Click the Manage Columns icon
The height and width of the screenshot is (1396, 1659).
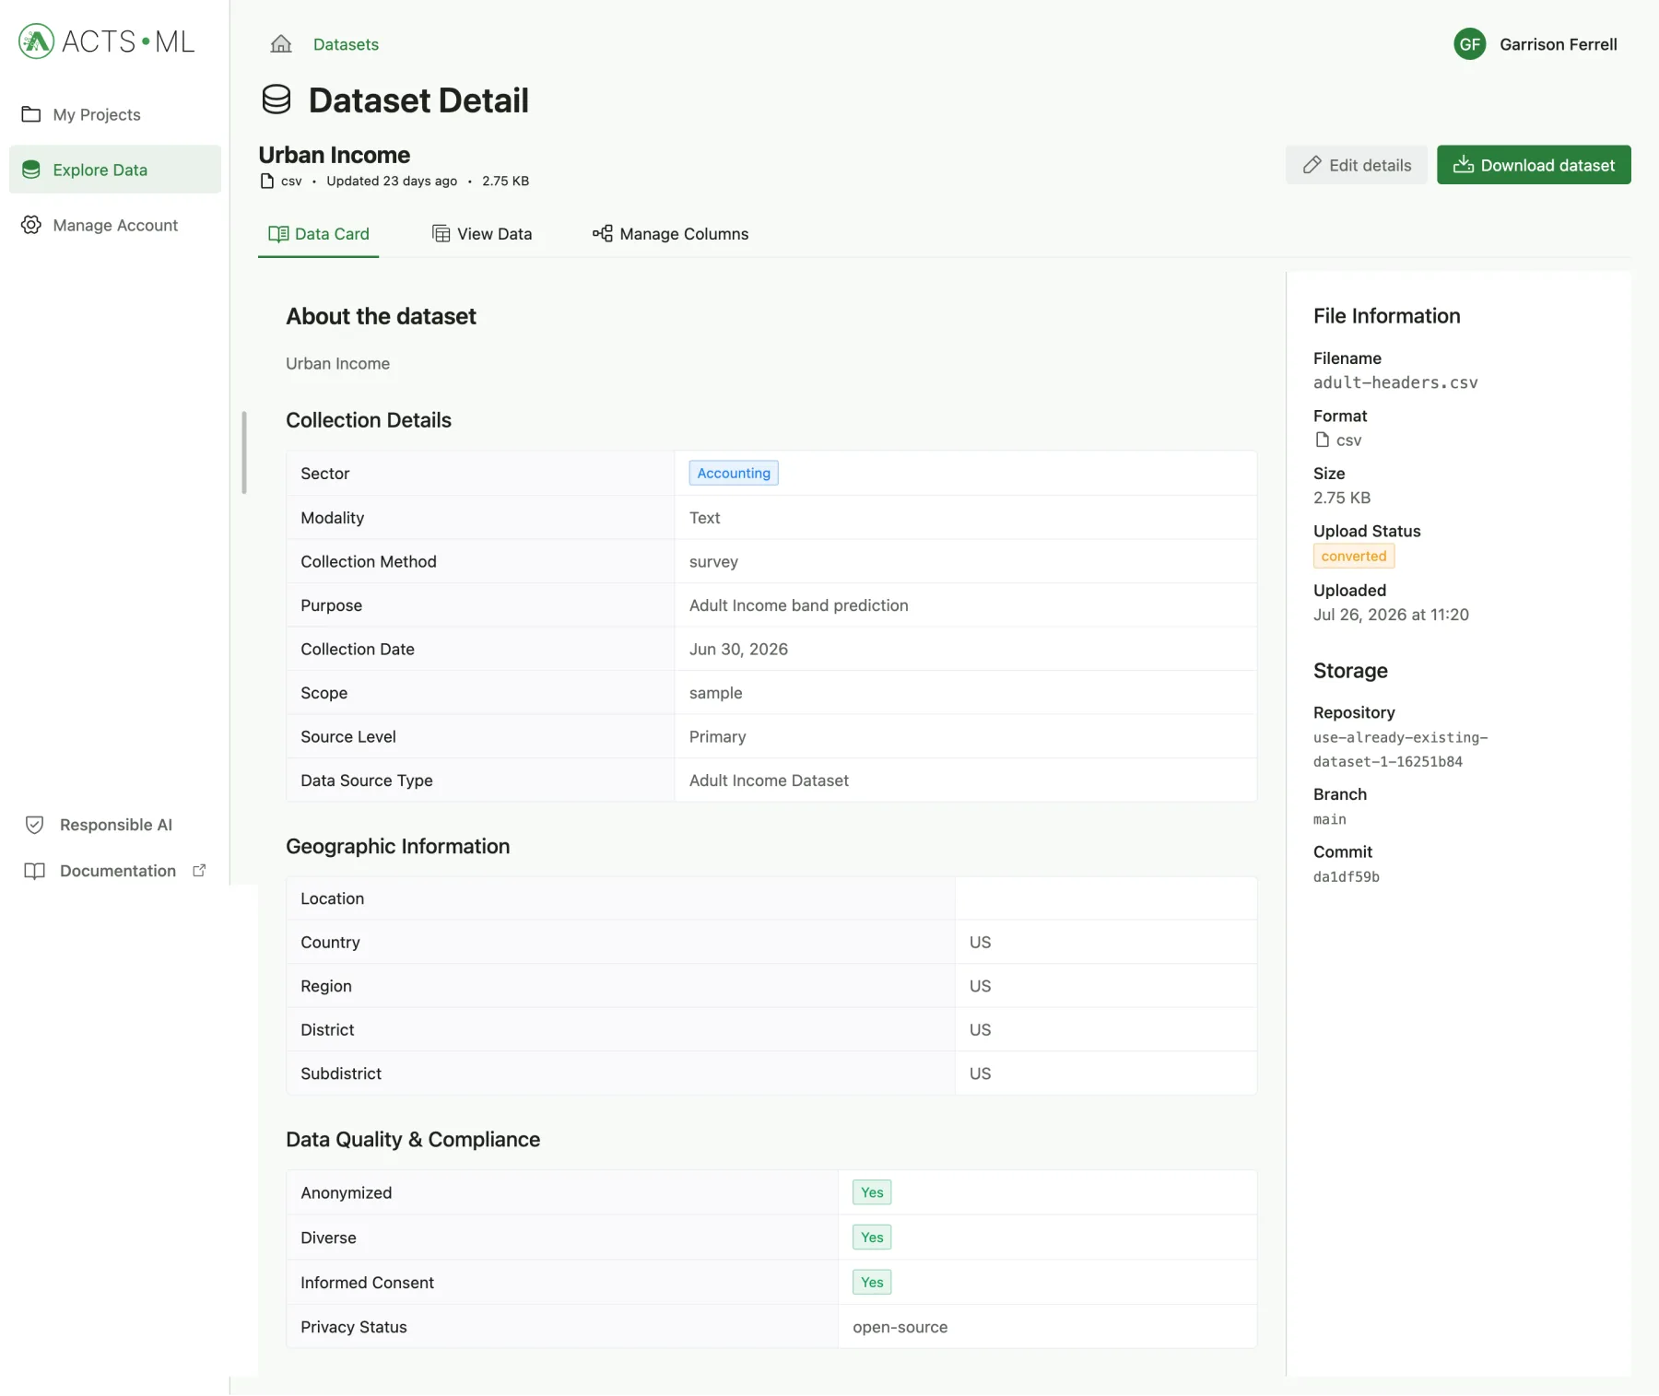click(x=603, y=234)
